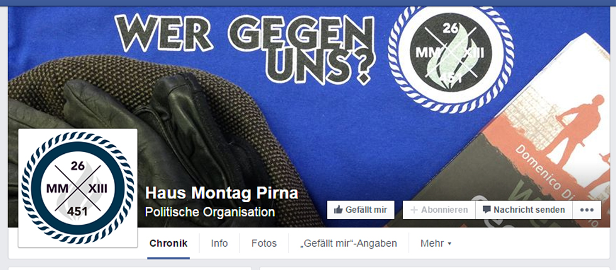Click the Haus Montag Pirna page title
The height and width of the screenshot is (270, 616).
(x=221, y=193)
